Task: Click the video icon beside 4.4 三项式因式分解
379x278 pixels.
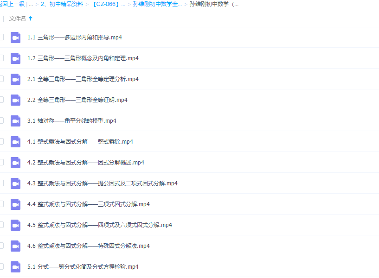Action: coord(15,204)
